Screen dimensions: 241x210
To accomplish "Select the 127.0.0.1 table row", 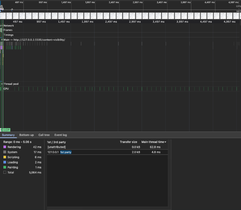I will pos(108,152).
